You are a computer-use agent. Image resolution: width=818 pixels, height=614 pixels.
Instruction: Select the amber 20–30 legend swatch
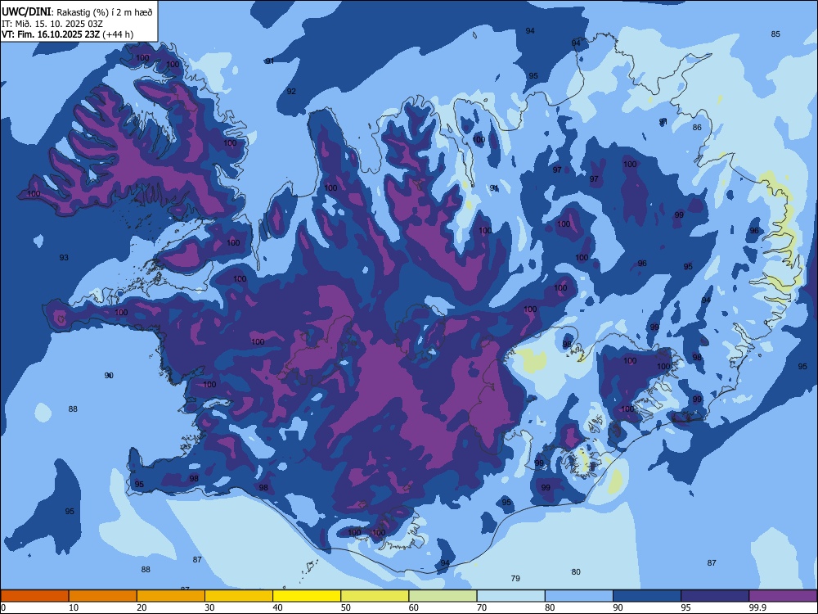(x=171, y=596)
